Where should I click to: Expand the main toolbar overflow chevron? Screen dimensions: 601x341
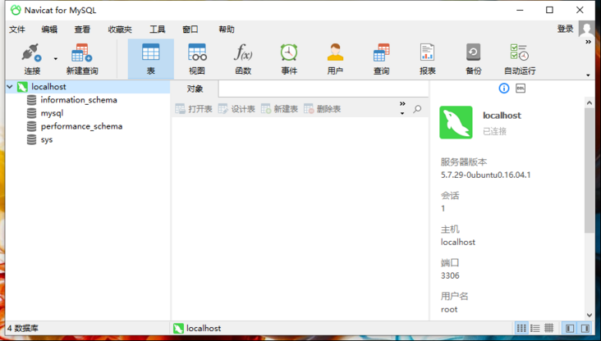(588, 43)
